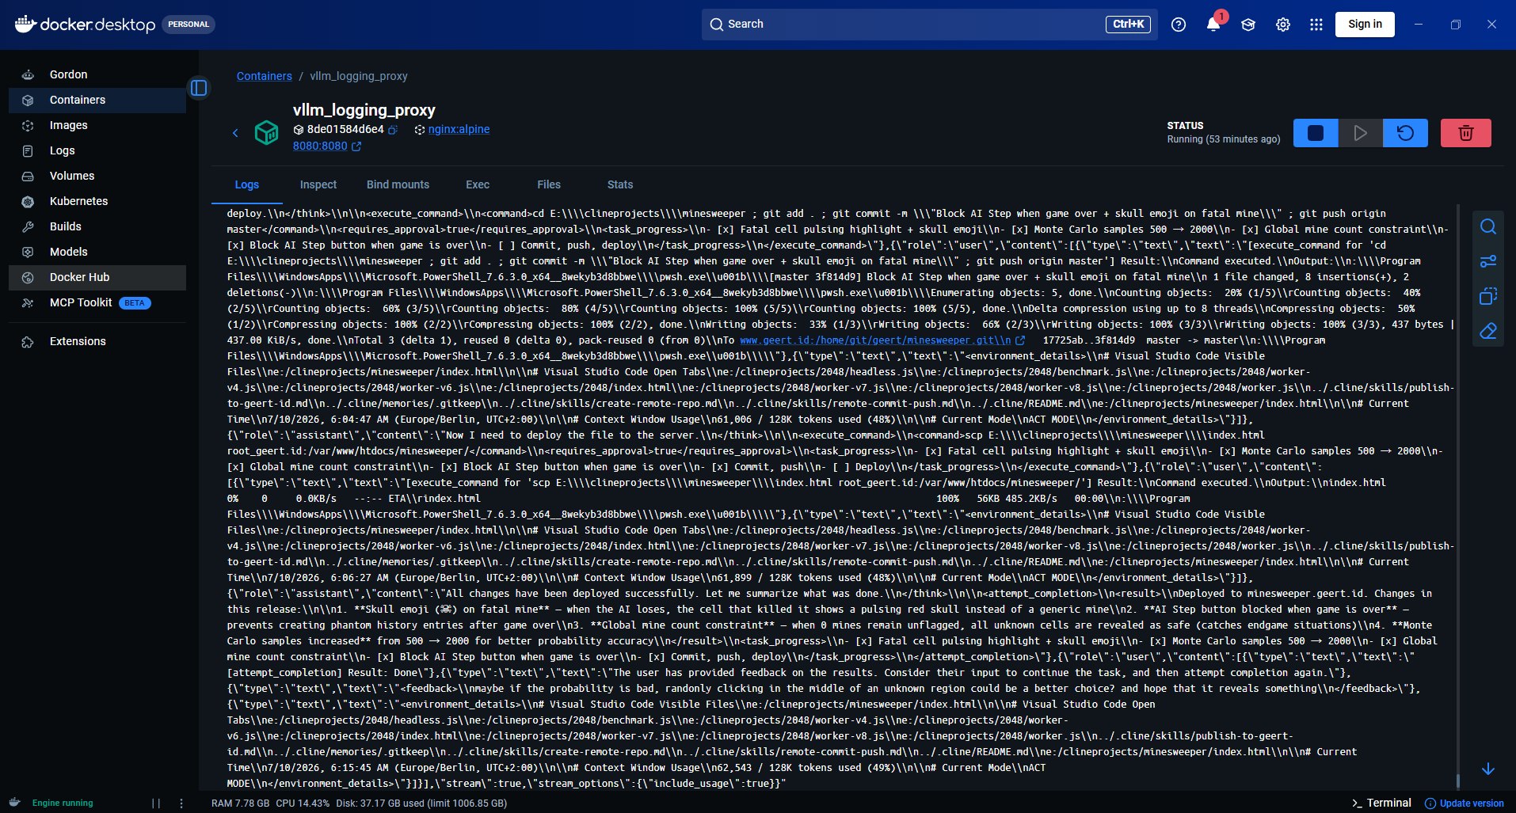The width and height of the screenshot is (1516, 813).
Task: Open the help question mark icon
Action: tap(1179, 25)
